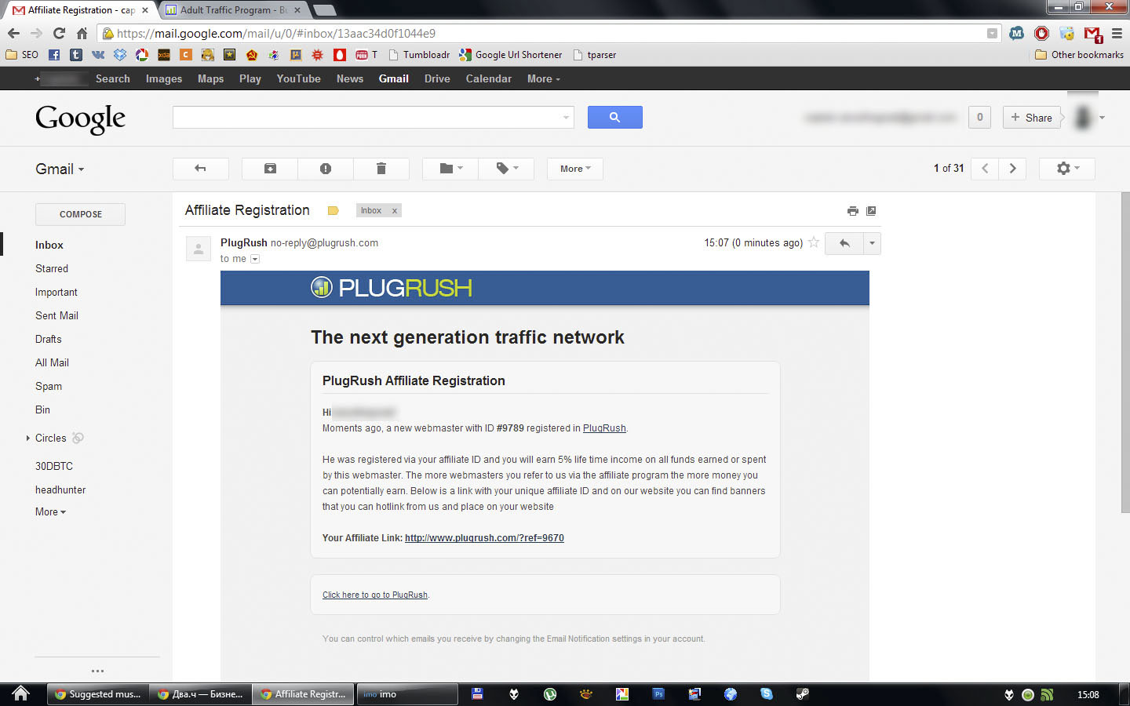Open uTorrent from the taskbar

pyautogui.click(x=550, y=694)
